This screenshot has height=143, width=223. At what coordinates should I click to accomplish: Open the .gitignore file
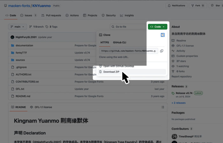pos(21,67)
